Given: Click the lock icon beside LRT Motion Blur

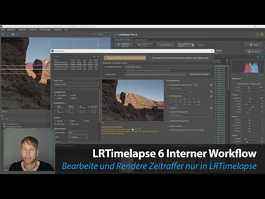Looking at the screenshot, I should click(211, 96).
